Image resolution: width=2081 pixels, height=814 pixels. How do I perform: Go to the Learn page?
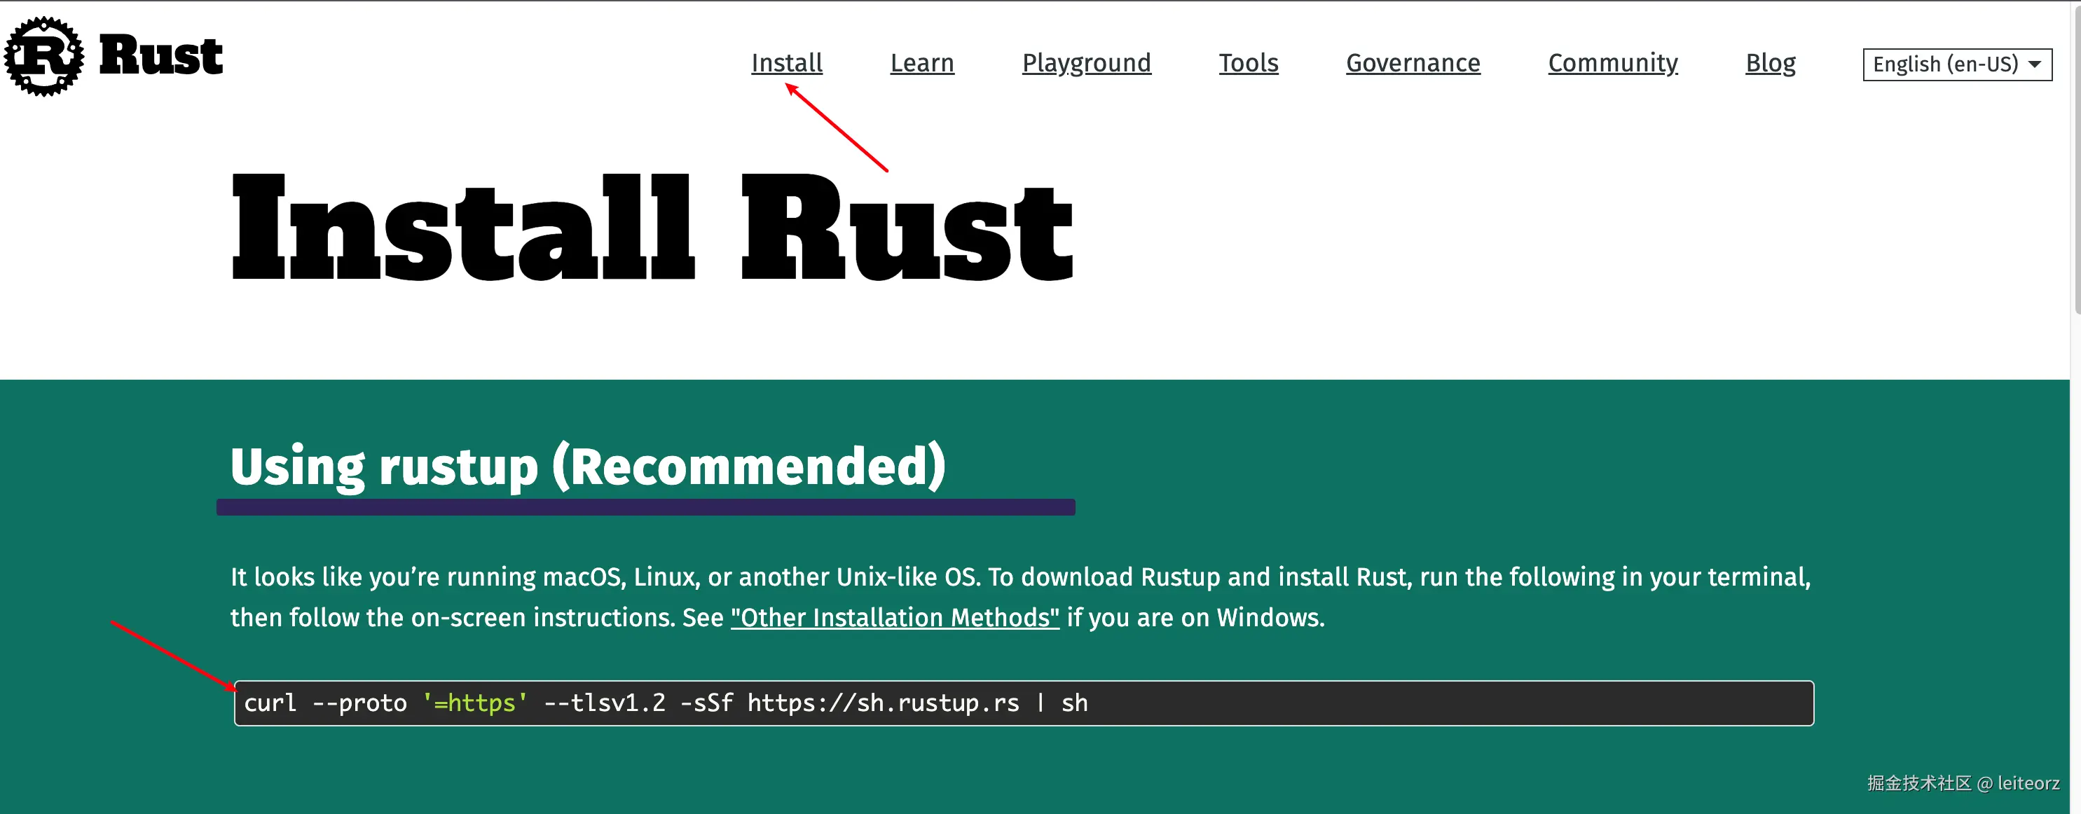pos(922,63)
